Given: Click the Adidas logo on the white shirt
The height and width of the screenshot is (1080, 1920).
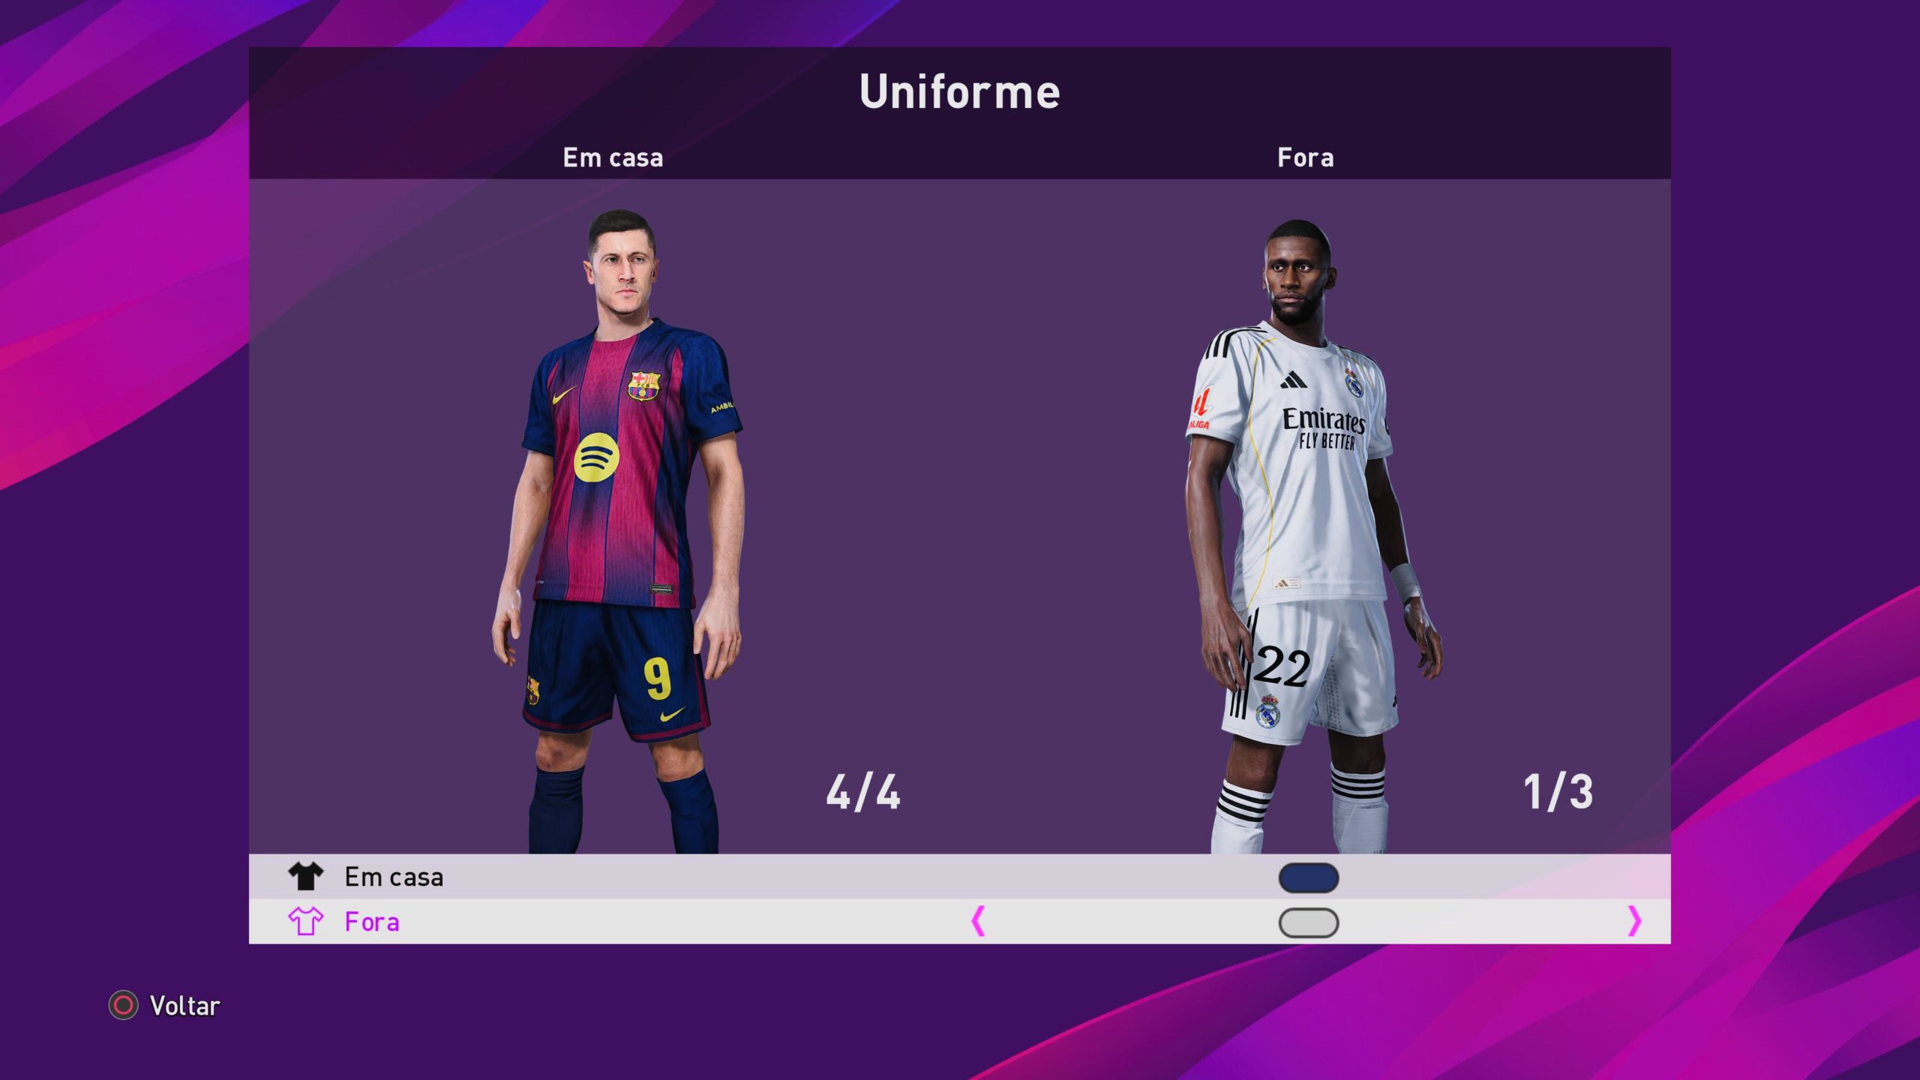Looking at the screenshot, I should coord(1293,380).
